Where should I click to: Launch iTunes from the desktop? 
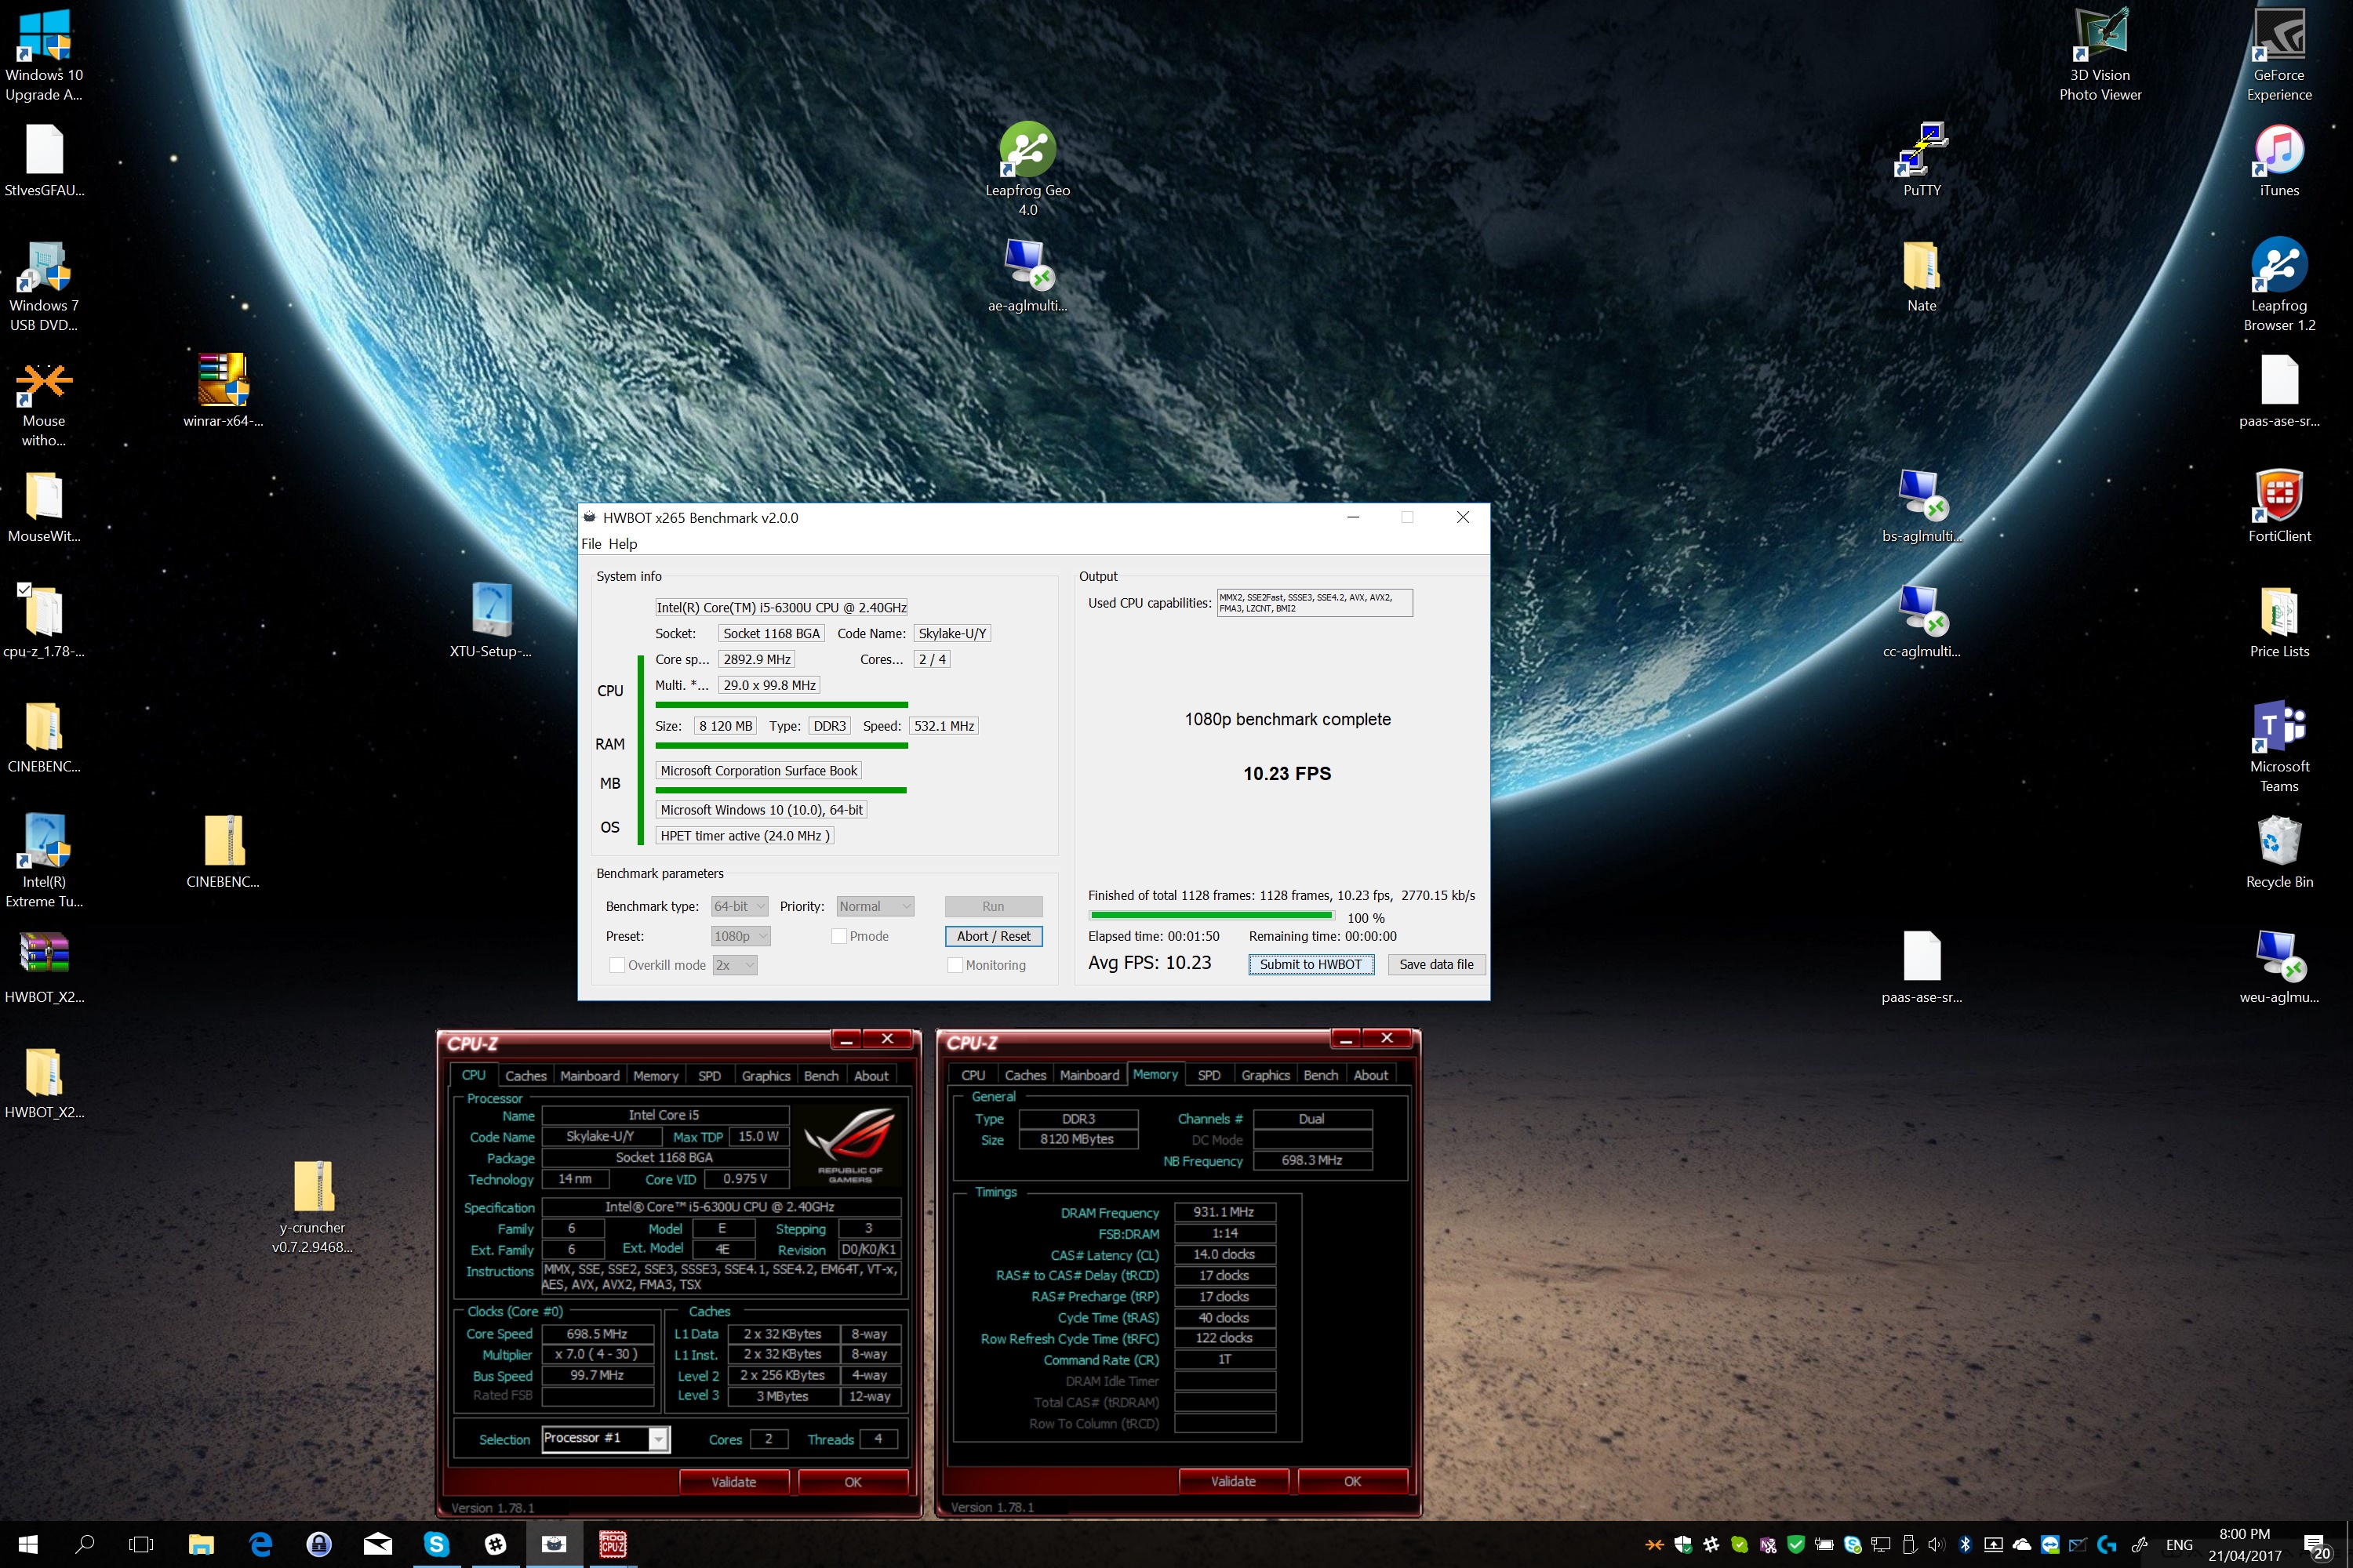click(2279, 159)
